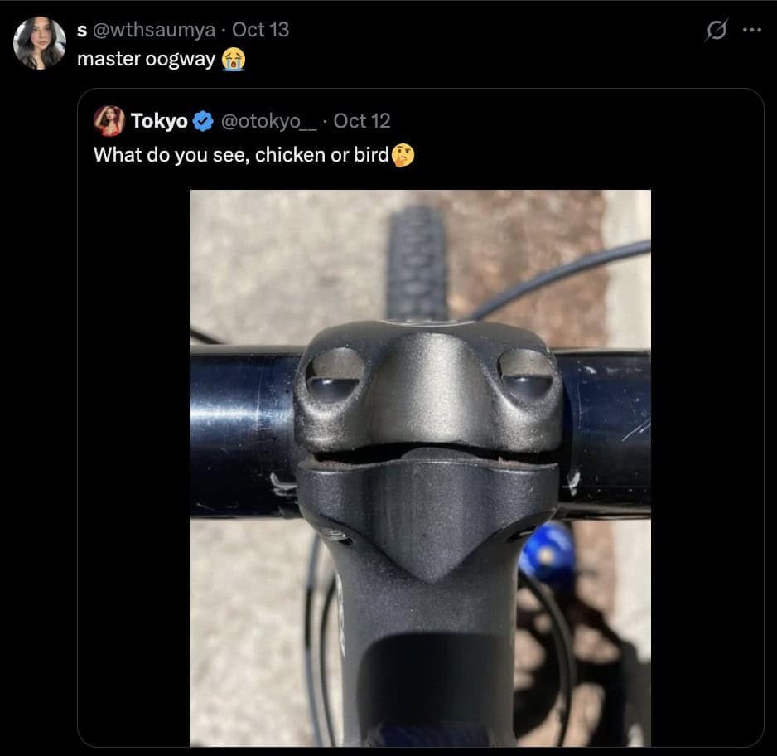The height and width of the screenshot is (756, 777).
Task: Click the "Oct 12" quoted post date
Action: 362,121
